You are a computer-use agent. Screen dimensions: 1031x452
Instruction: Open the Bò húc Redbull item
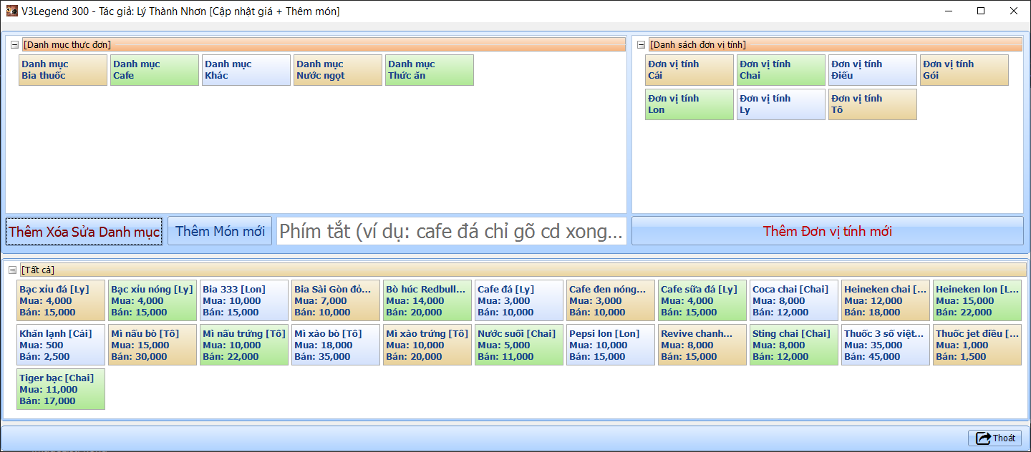(427, 300)
